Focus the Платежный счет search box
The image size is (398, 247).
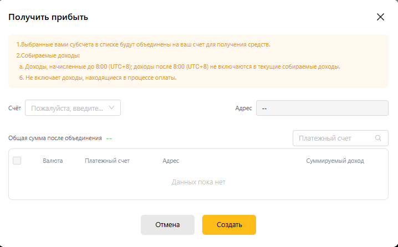[334, 138]
